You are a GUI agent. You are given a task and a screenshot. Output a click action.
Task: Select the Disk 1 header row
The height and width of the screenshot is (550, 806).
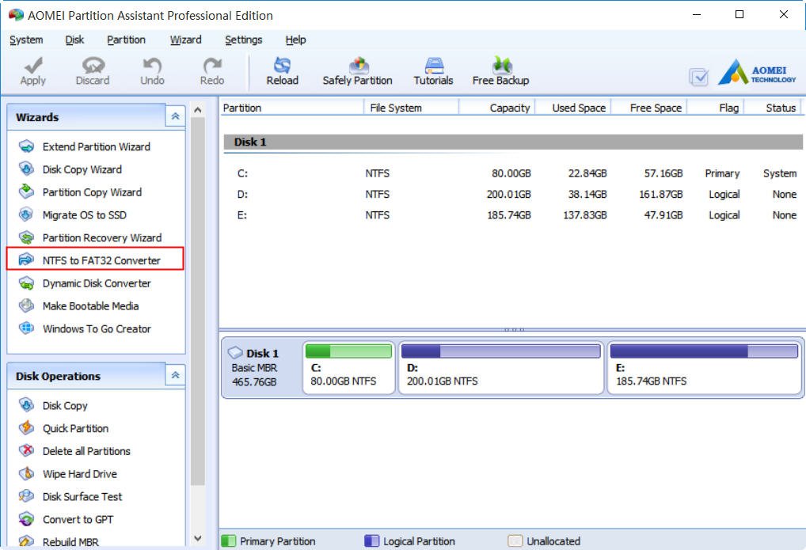tap(512, 142)
